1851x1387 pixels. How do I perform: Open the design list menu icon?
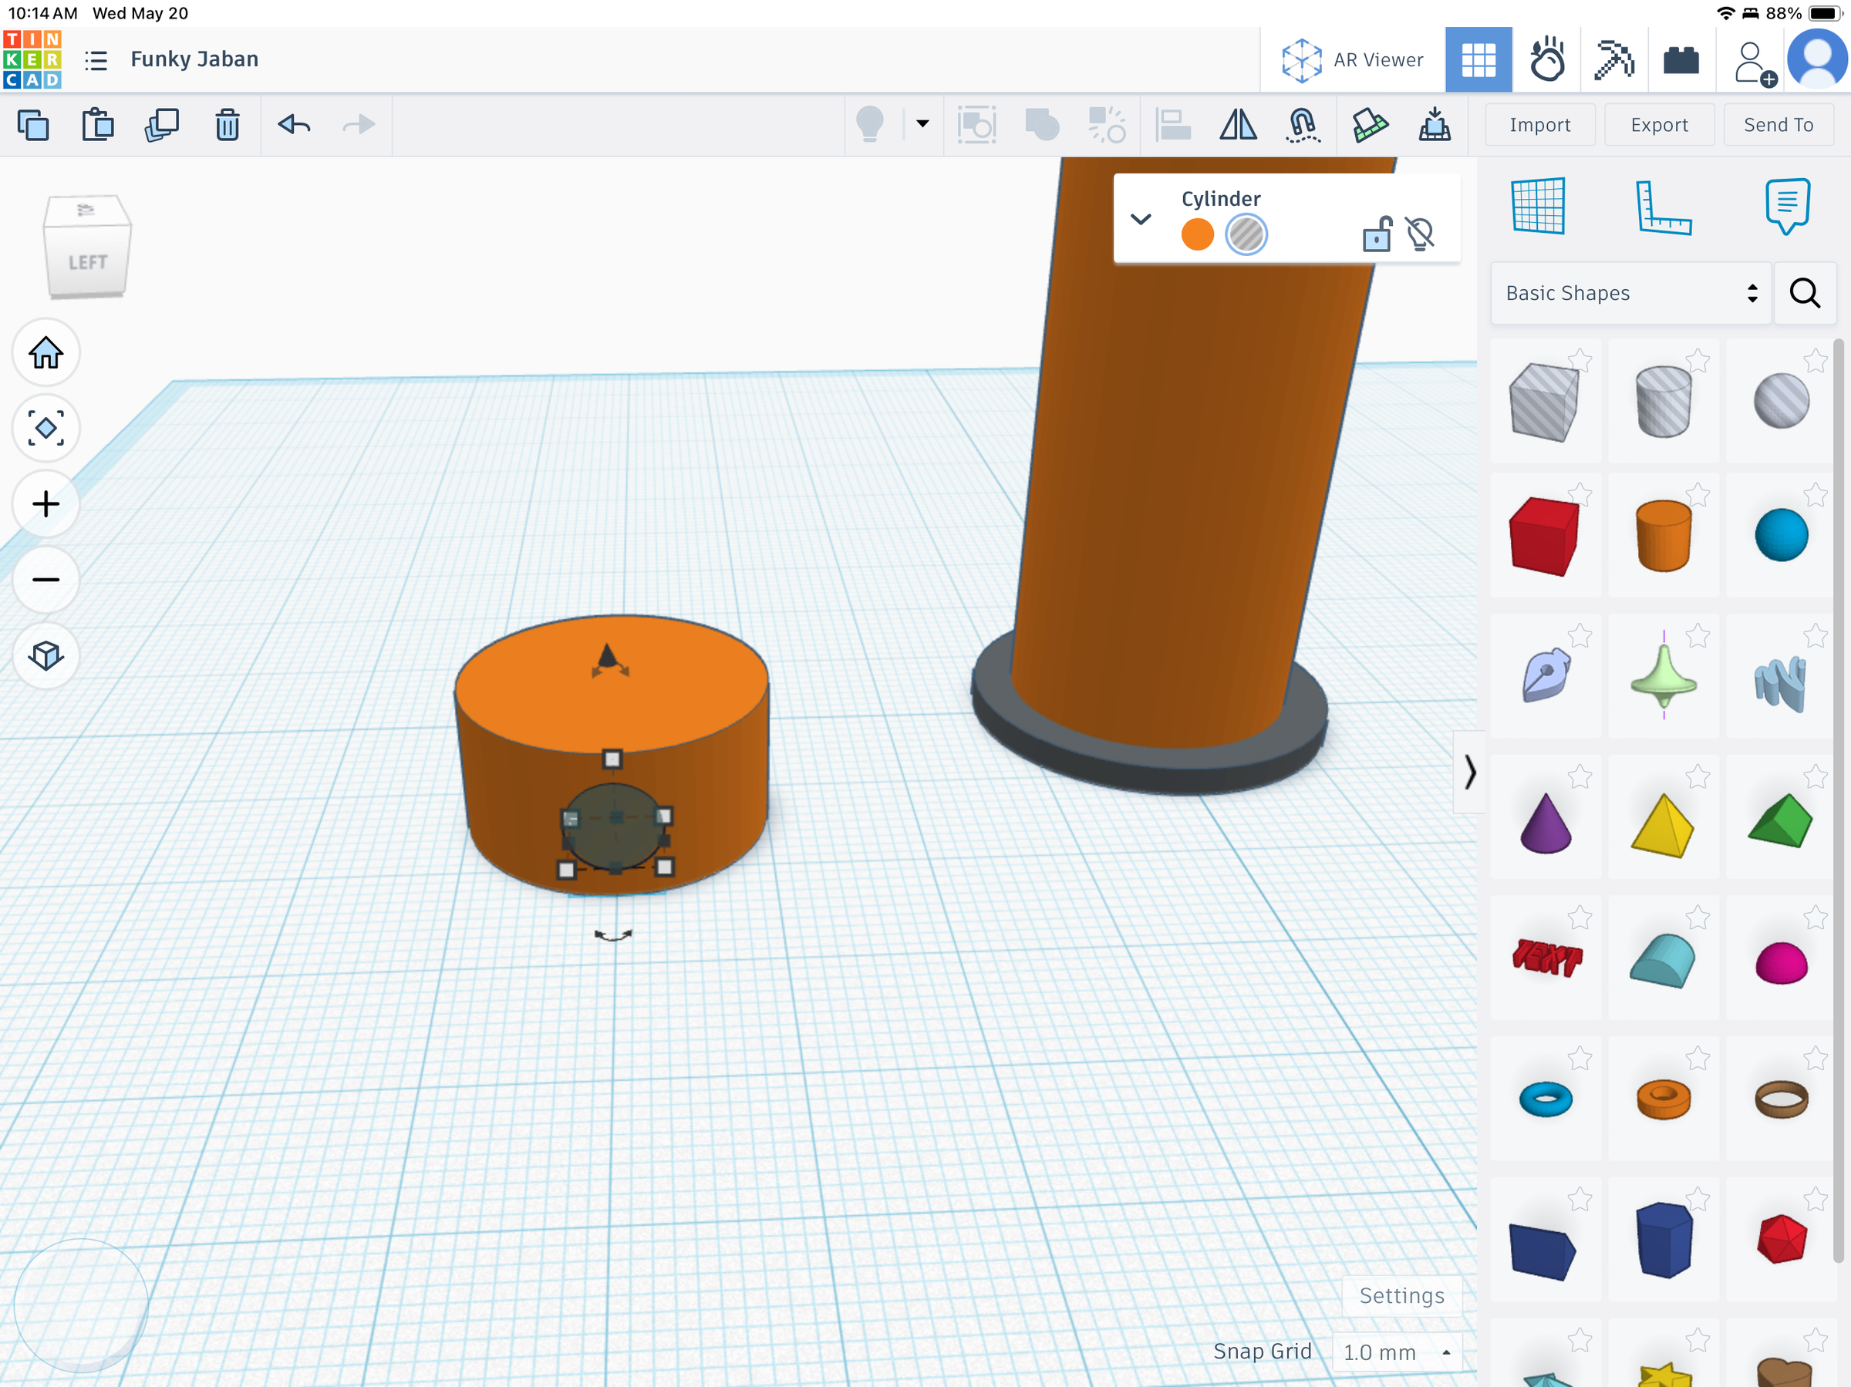(96, 60)
